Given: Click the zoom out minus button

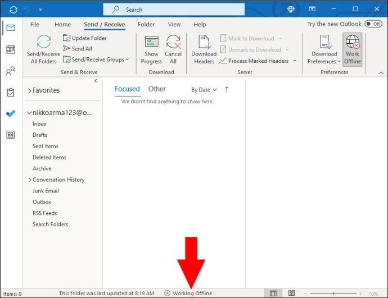Looking at the screenshot, I should (x=305, y=294).
